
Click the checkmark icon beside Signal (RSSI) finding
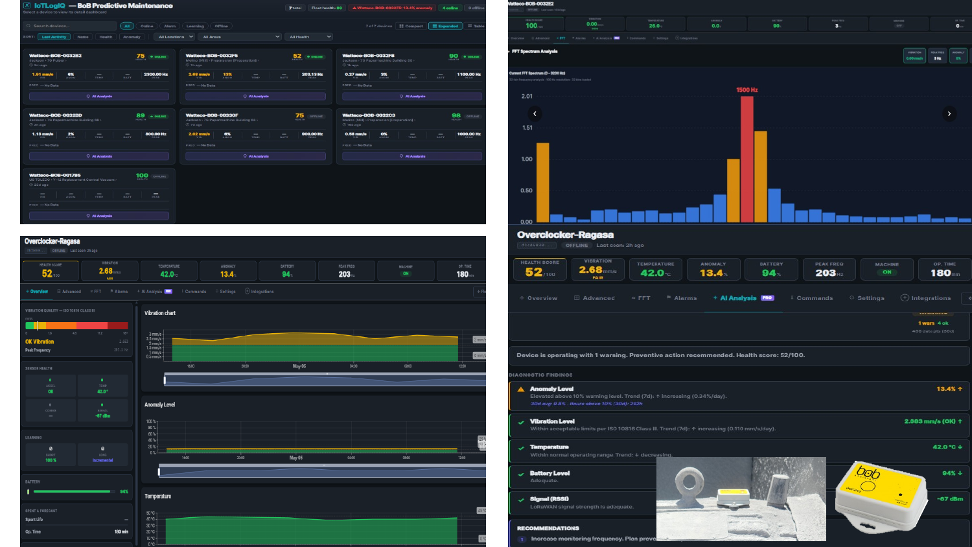point(520,500)
